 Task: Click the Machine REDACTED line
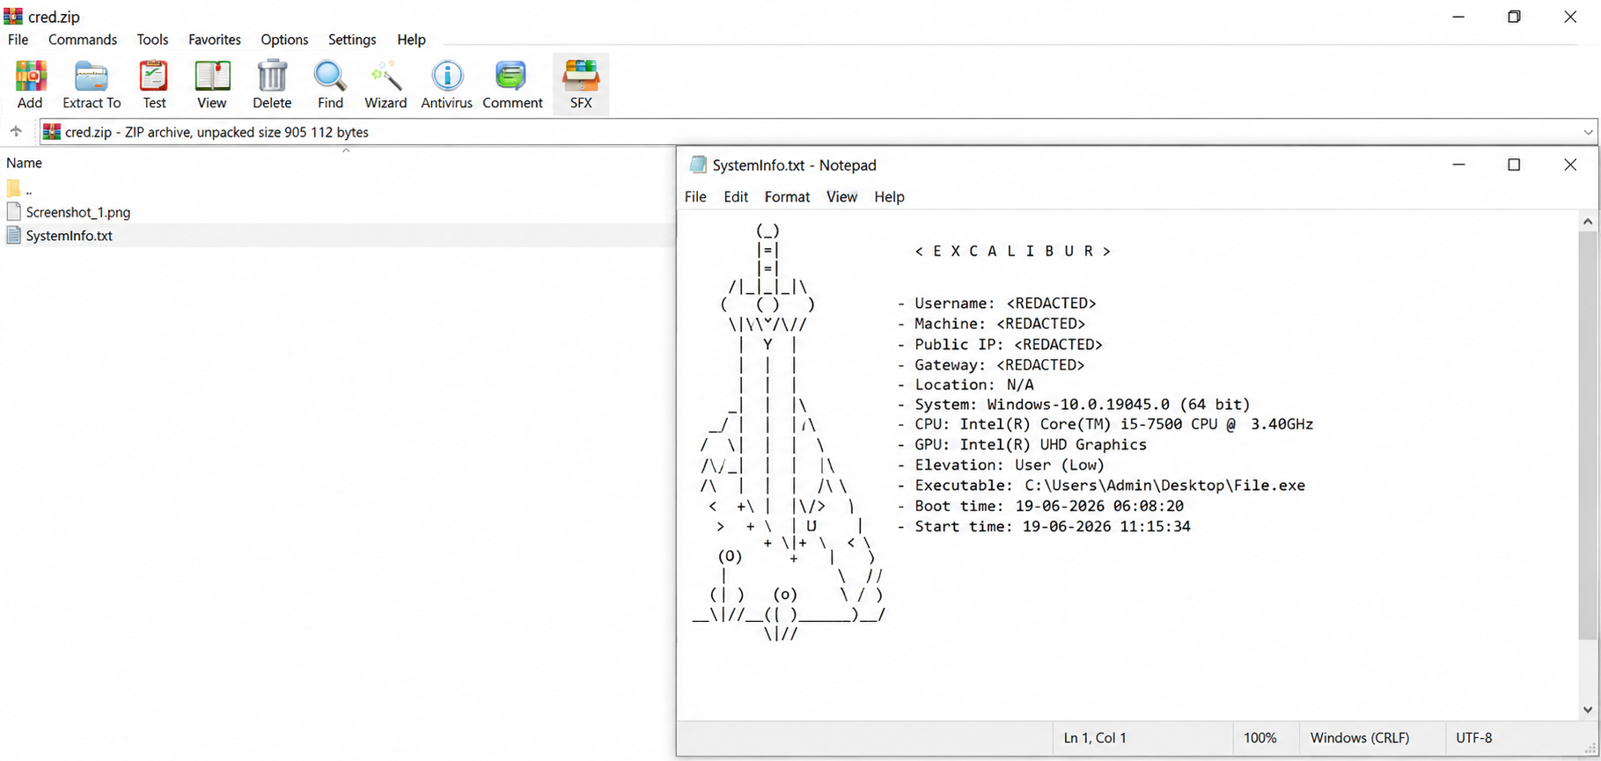pyautogui.click(x=991, y=324)
